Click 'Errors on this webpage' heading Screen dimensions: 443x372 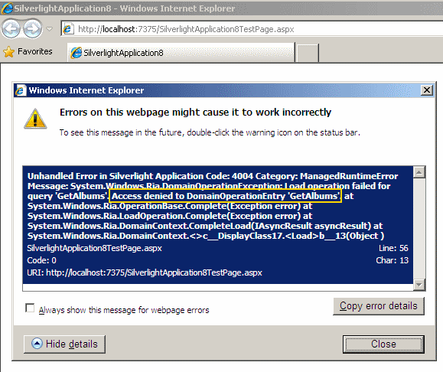coord(195,113)
